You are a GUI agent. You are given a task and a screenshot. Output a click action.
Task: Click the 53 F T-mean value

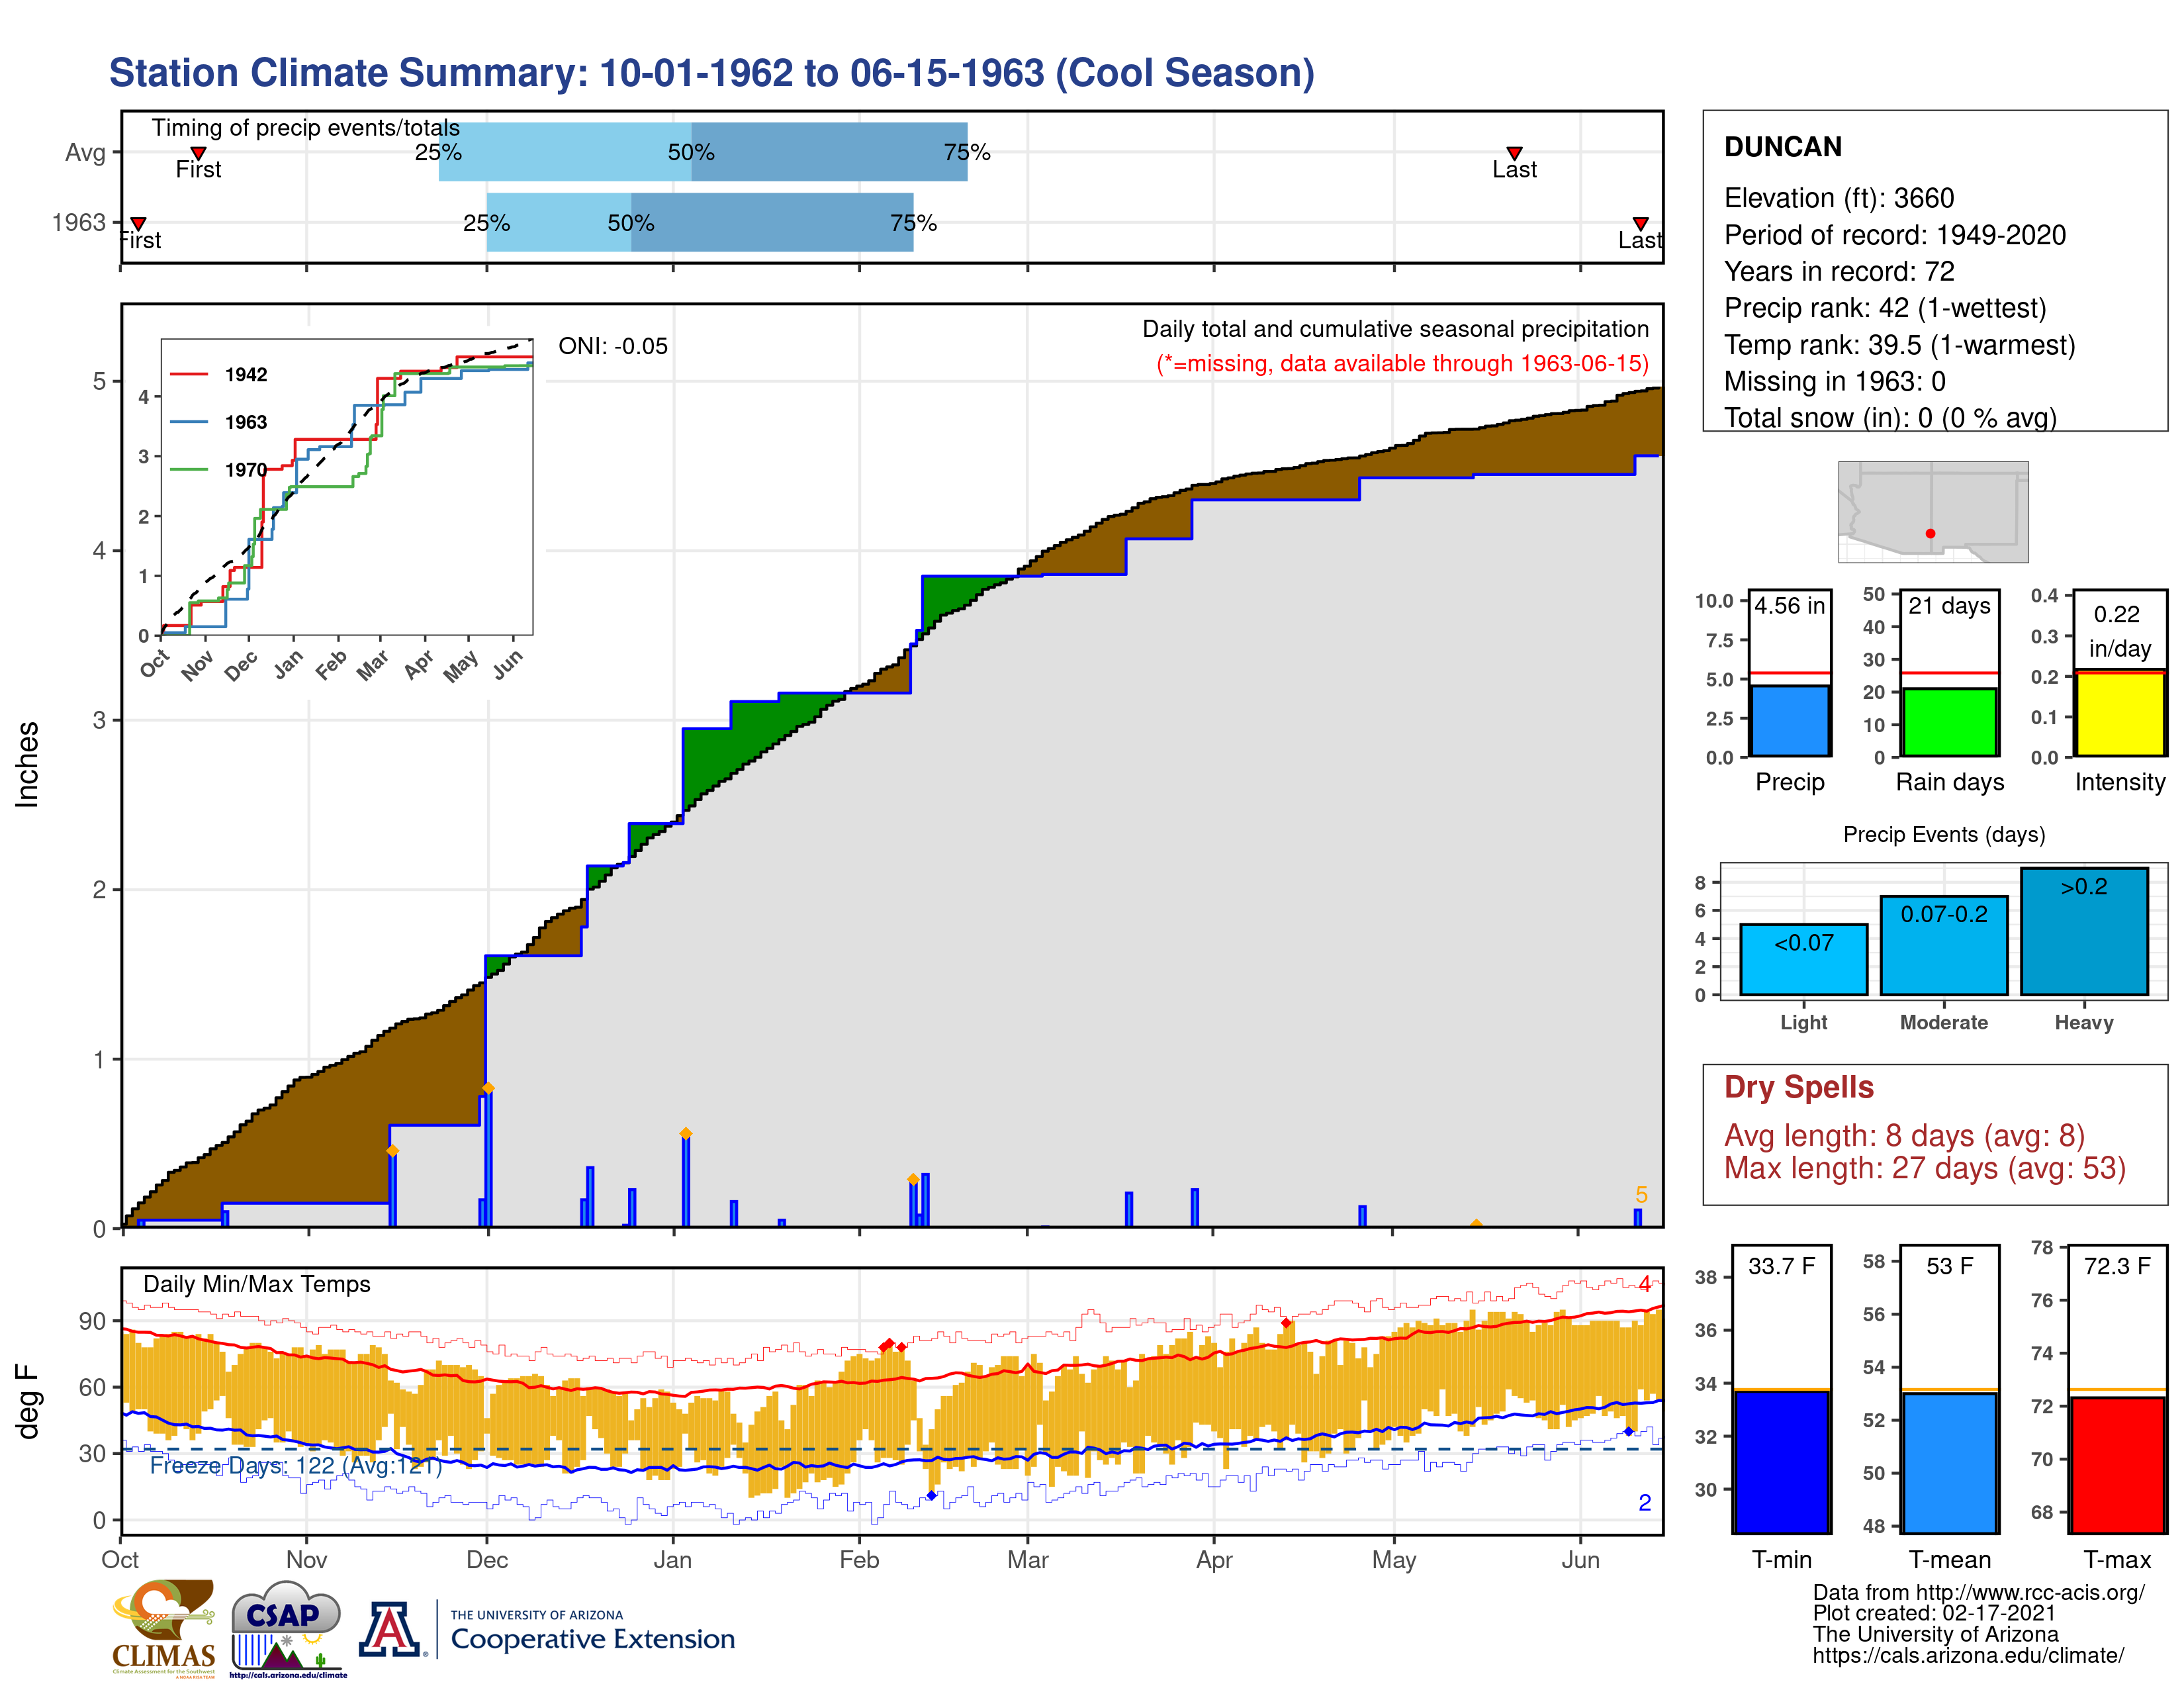click(x=1949, y=1266)
